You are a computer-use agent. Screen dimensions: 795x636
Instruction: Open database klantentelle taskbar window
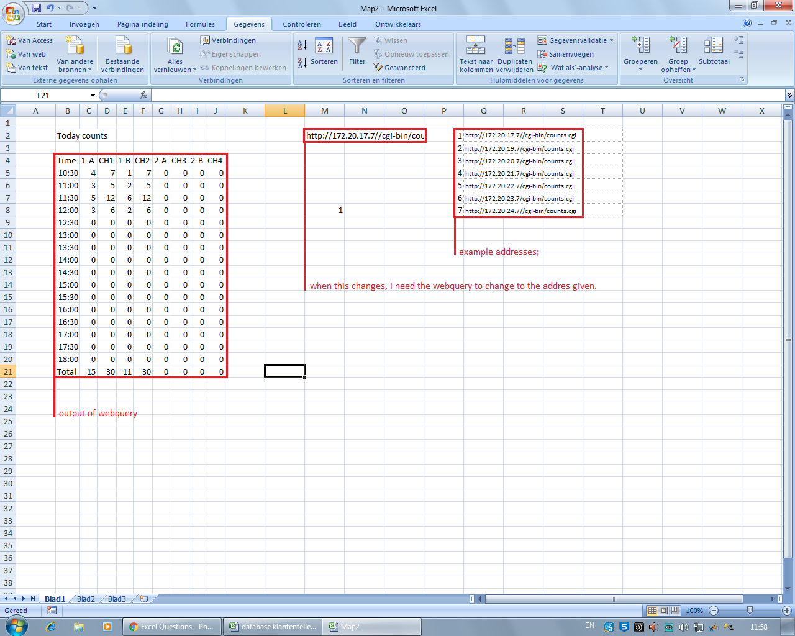273,627
